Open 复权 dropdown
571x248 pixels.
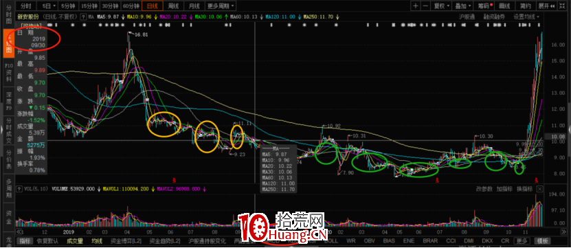point(441,5)
